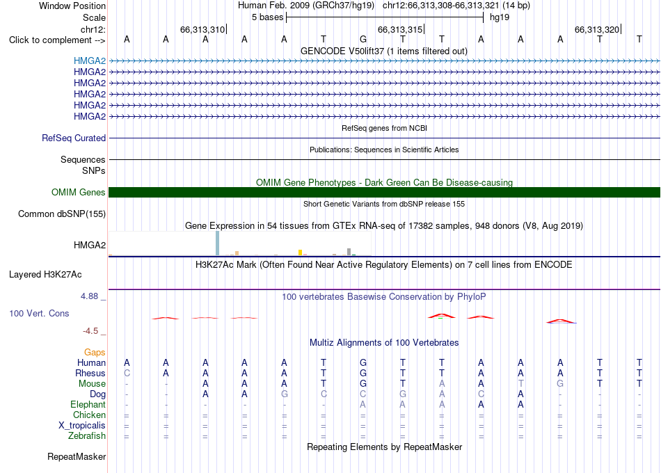This screenshot has height=473, width=661.
Task: Click the Common dbSNP(155) track label
Action: click(x=61, y=214)
